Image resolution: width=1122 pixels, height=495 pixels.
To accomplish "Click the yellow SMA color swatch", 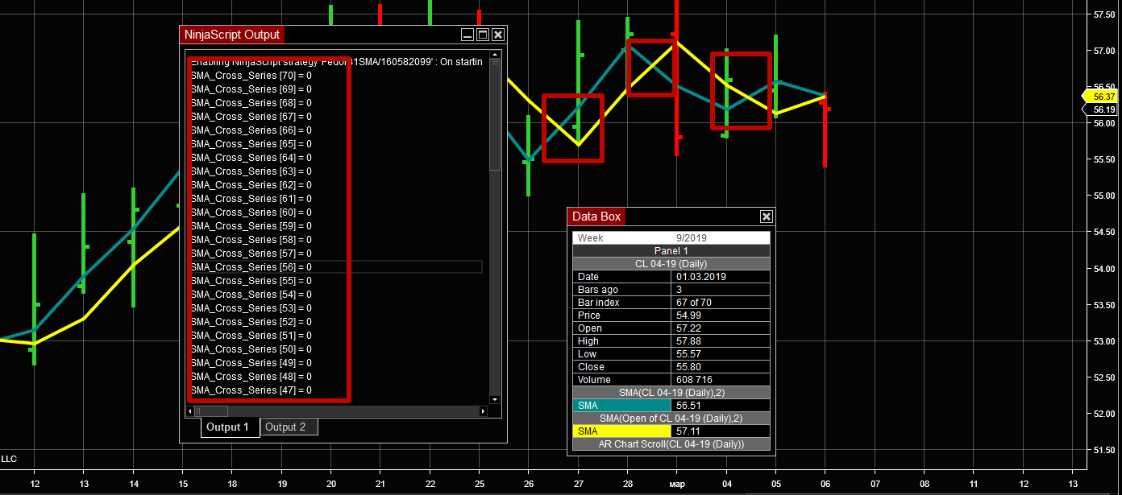I will point(621,431).
